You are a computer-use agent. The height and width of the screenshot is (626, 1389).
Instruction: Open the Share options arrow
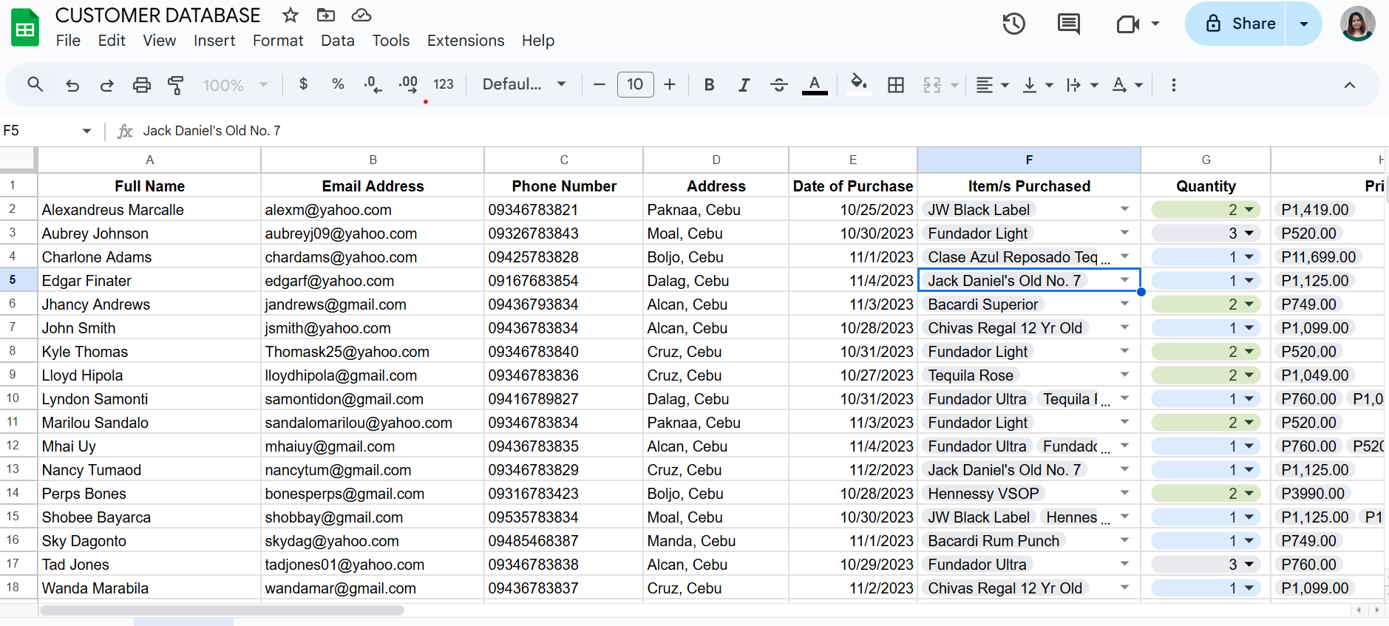click(1304, 24)
